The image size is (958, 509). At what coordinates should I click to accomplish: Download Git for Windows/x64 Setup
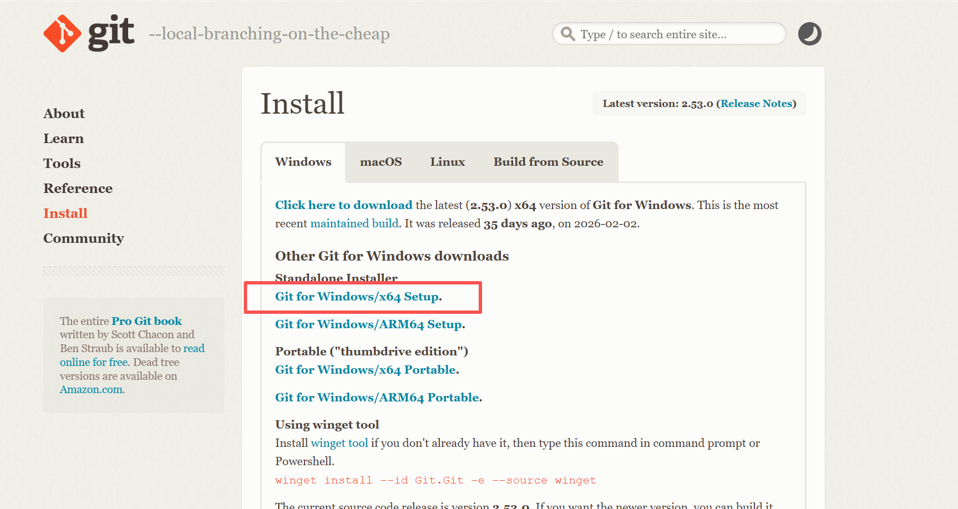(357, 297)
